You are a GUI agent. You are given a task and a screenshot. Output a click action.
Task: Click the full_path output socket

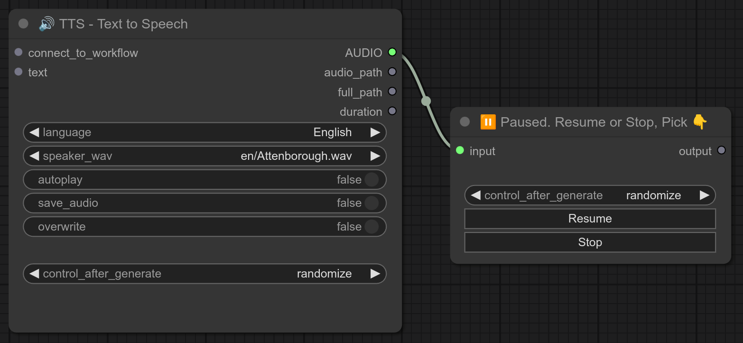tap(392, 92)
